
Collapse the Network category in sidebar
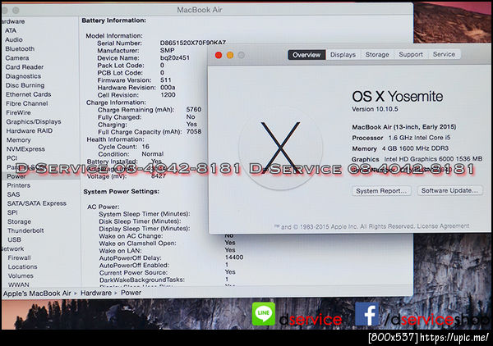pyautogui.click(x=12, y=248)
